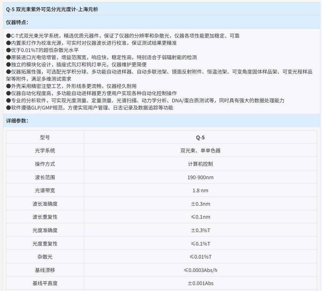Viewport: 322px width, 291px height.
Task: Select the ≤0.01%T stray light value
Action: 200,257
